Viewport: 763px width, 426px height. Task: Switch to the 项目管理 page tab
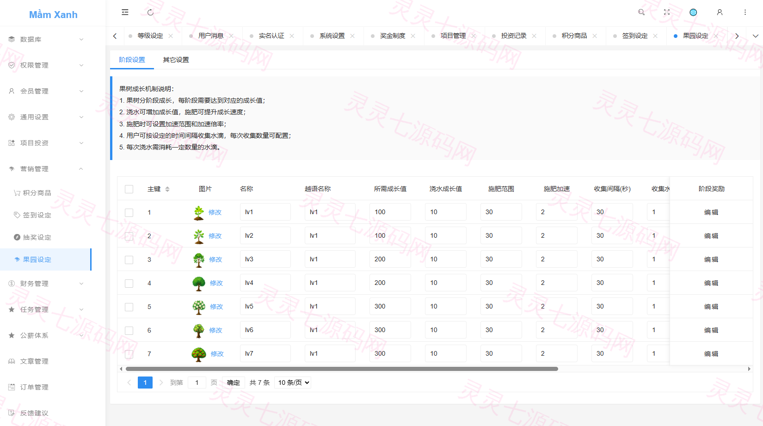point(453,36)
